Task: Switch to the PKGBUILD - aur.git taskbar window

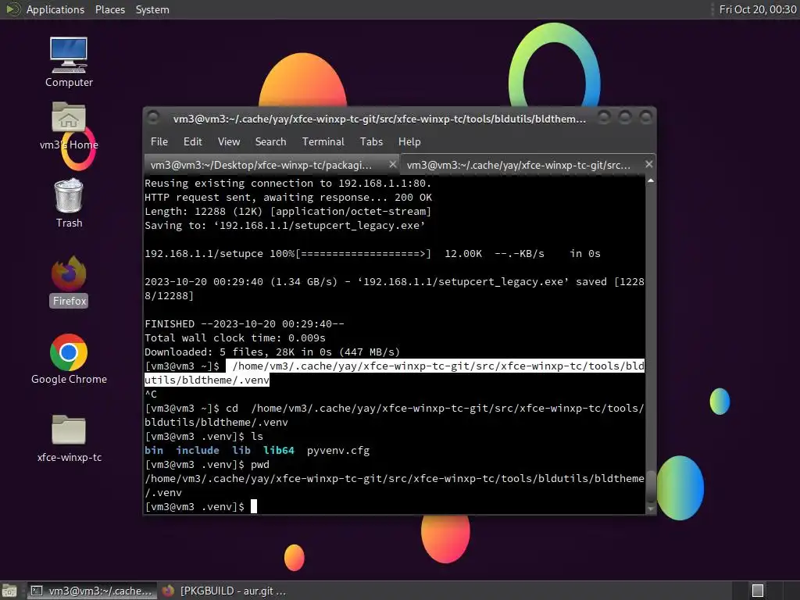Action: click(x=224, y=591)
